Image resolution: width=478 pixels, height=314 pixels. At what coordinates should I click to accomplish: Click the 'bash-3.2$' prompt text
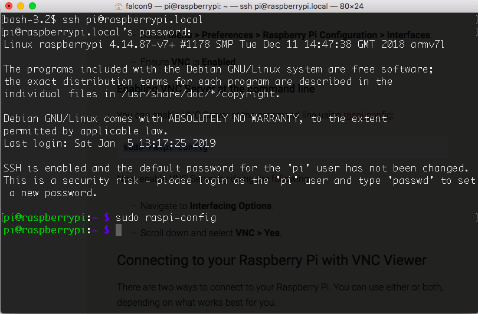(x=28, y=19)
